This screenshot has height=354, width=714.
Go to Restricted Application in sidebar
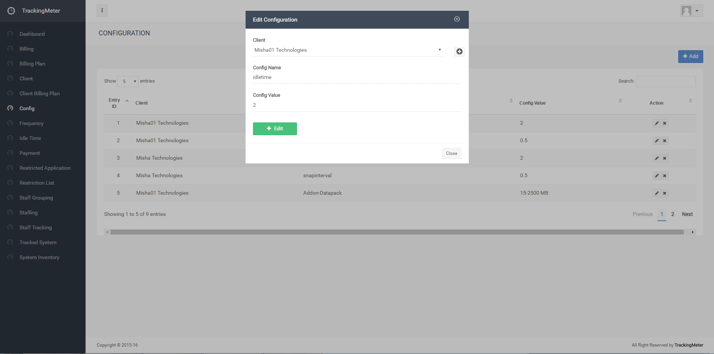[x=45, y=168]
